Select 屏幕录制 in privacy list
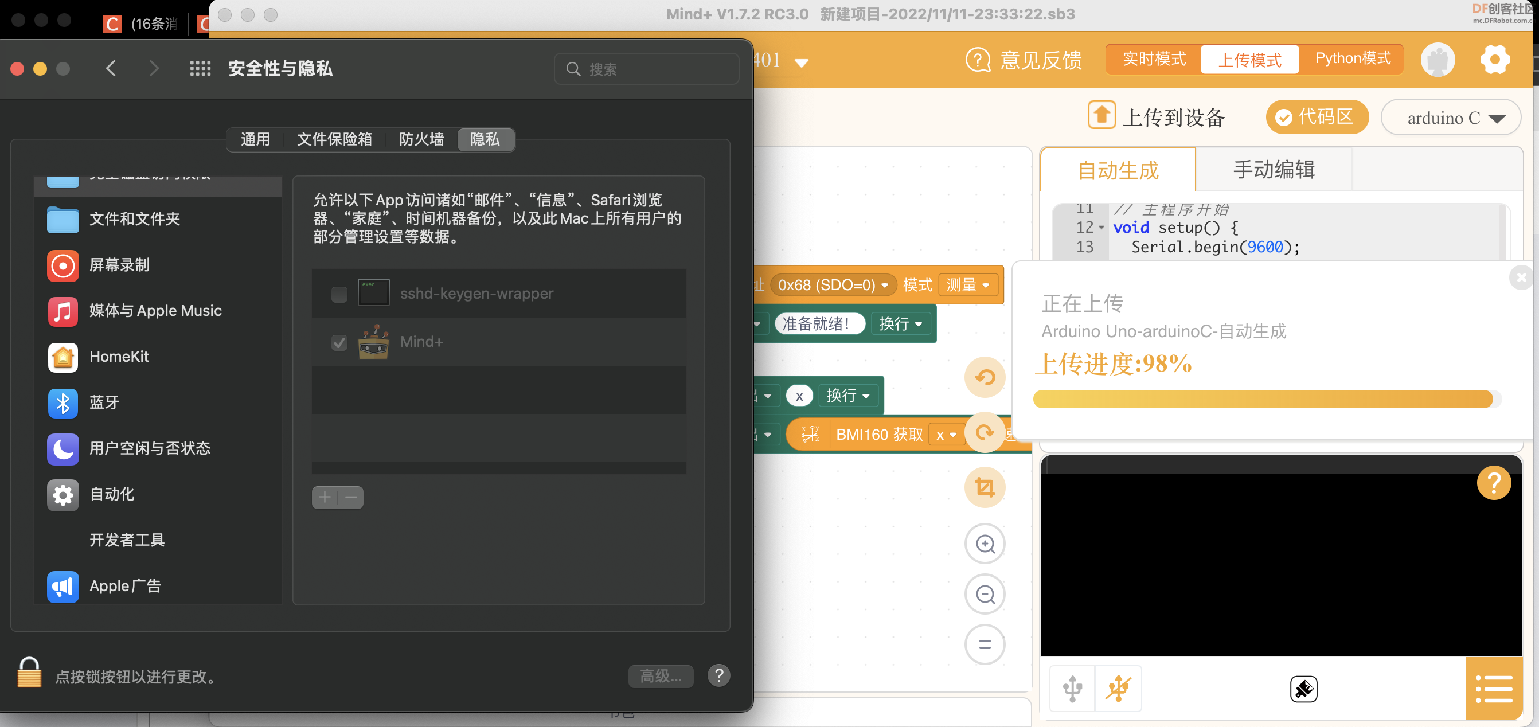1539x727 pixels. pos(158,265)
